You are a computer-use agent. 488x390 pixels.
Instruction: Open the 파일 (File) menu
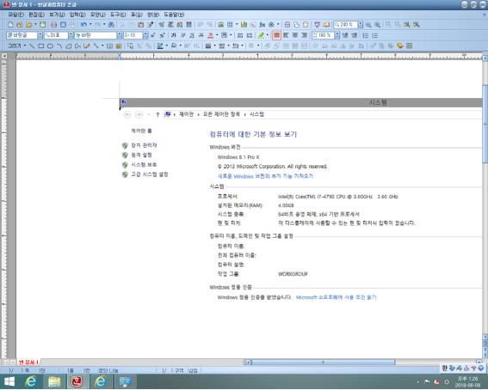[15, 15]
